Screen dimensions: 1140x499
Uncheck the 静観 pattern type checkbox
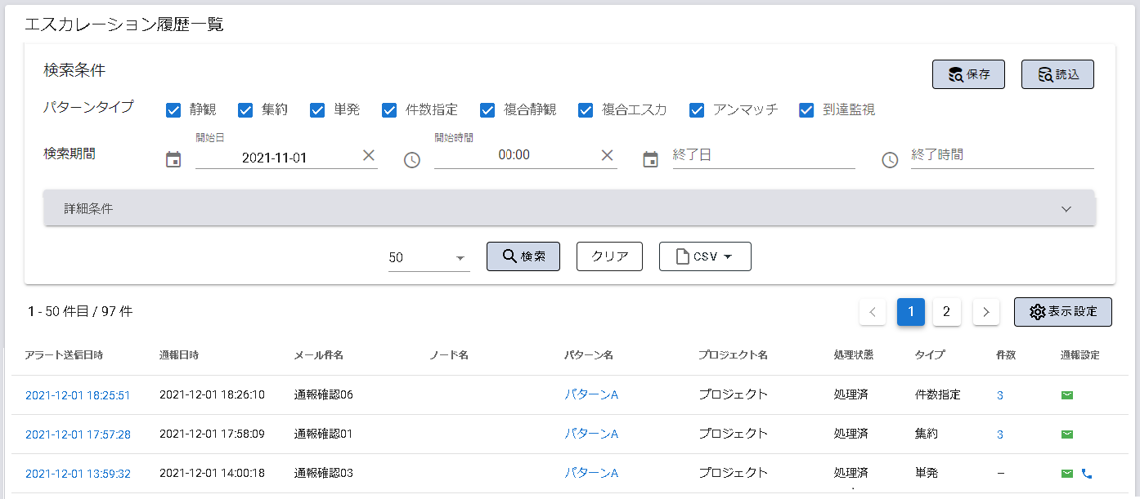tap(173, 110)
